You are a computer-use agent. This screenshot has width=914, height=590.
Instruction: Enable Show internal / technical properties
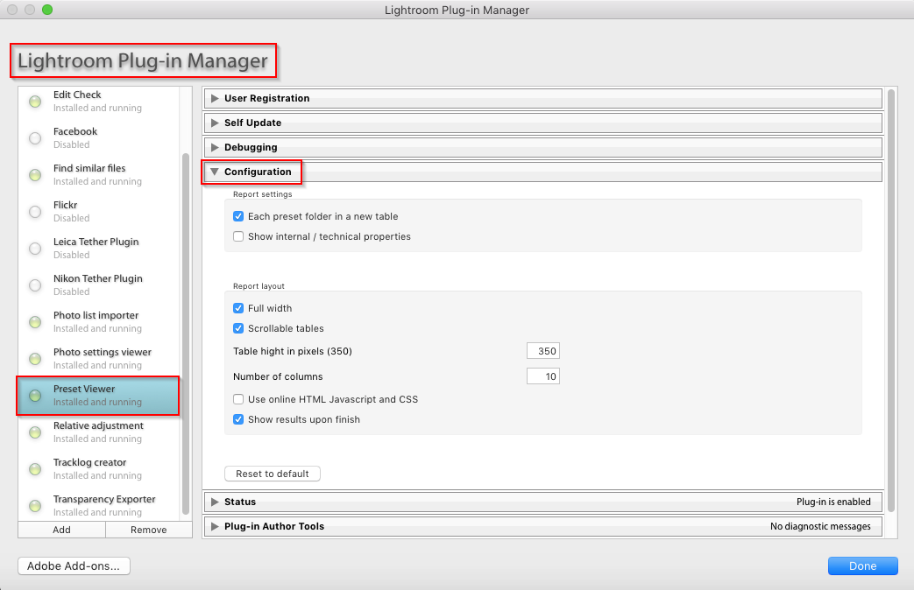point(238,236)
